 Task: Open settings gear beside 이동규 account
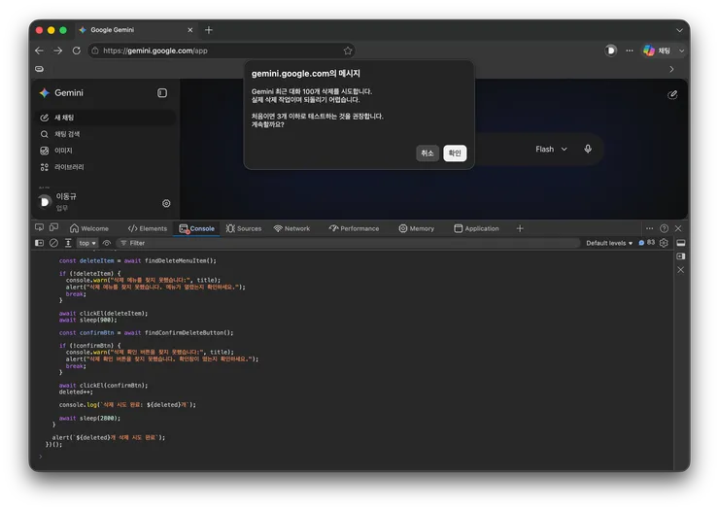click(x=166, y=203)
